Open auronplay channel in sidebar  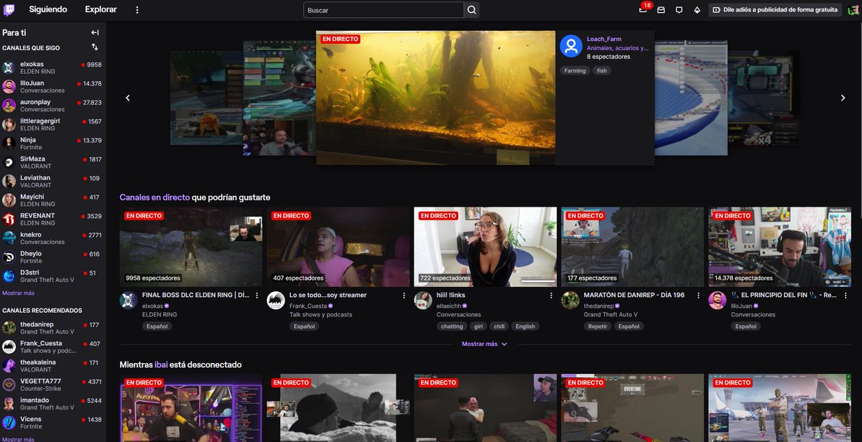(53, 105)
